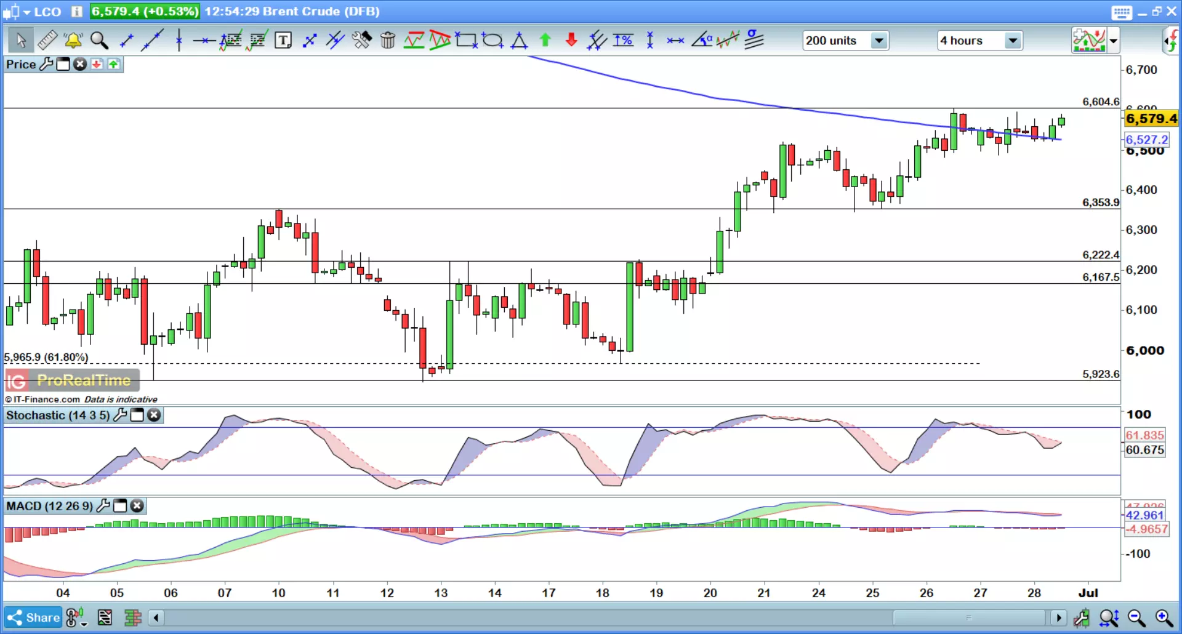Place a red down arrow marker
1182x634 pixels.
click(x=571, y=41)
